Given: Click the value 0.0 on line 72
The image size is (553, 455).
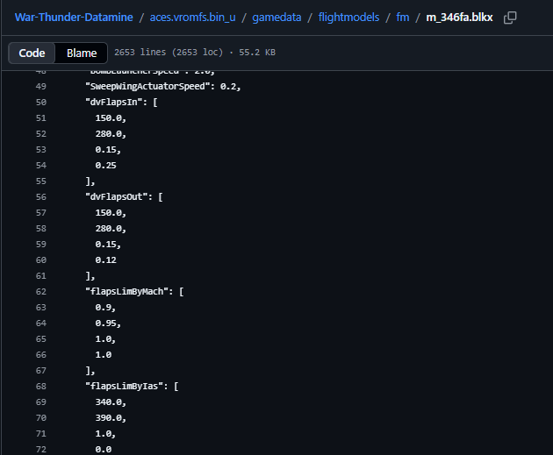Looking at the screenshot, I should click(x=104, y=450).
